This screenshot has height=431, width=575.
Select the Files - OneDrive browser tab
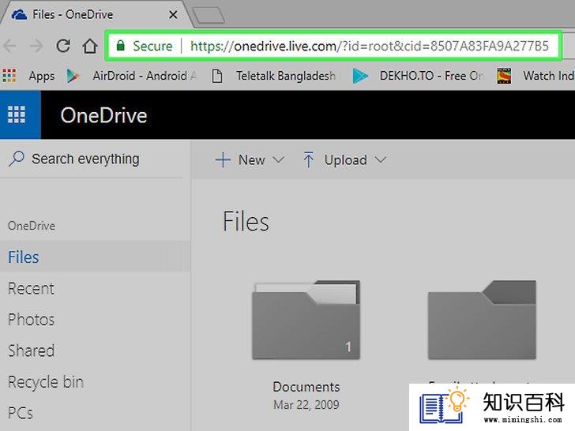[96, 15]
